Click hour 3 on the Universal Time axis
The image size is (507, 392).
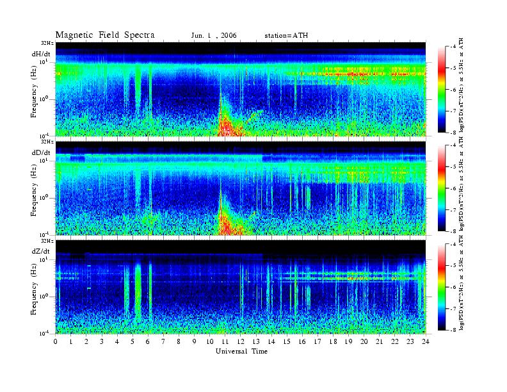click(102, 341)
